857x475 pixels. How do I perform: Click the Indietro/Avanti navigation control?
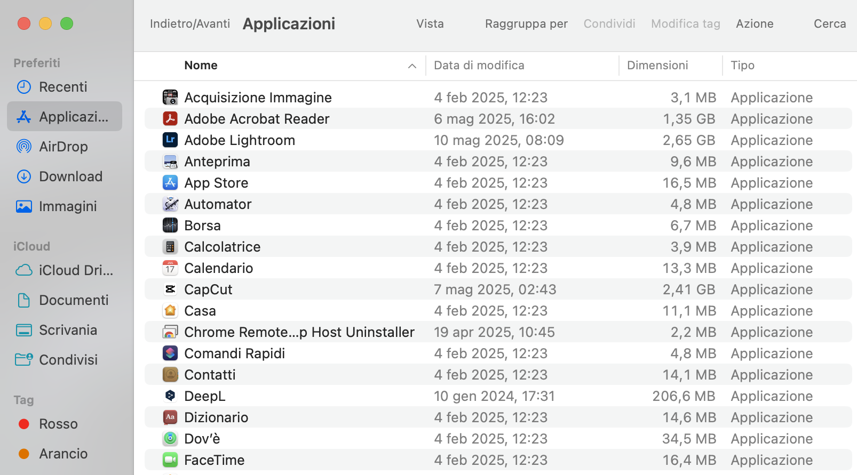click(x=189, y=23)
